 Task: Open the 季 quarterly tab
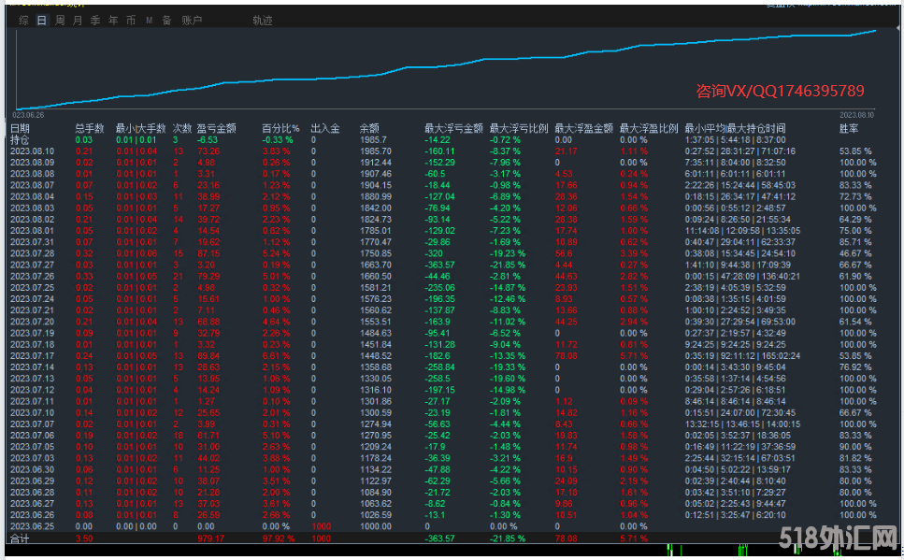coord(95,20)
